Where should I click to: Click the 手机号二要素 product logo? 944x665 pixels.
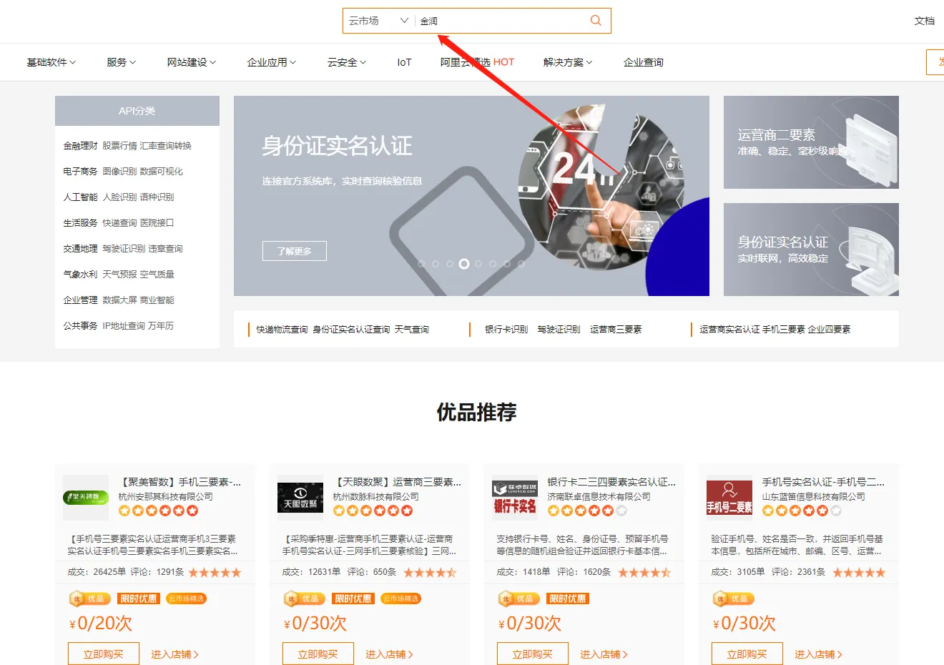click(x=729, y=497)
